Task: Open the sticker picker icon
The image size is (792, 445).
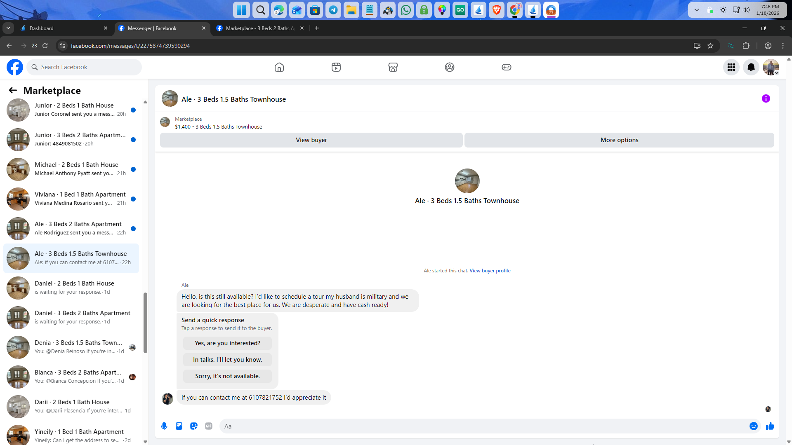Action: 194,426
